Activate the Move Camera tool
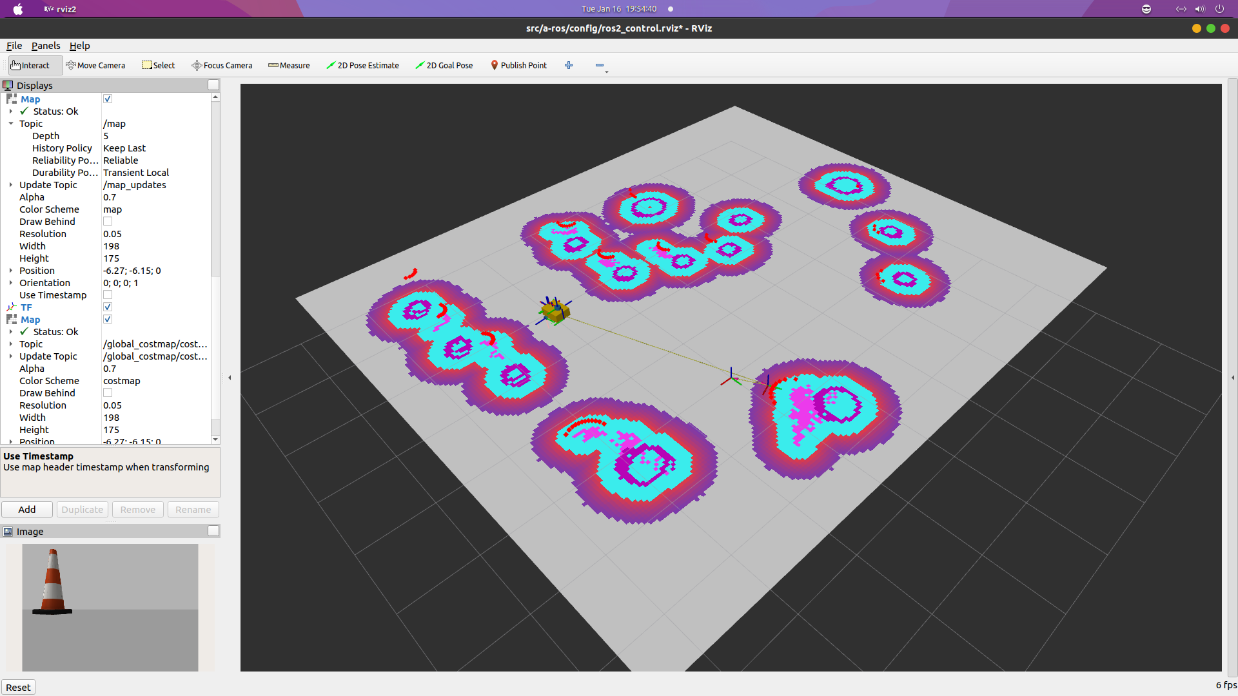 (x=95, y=65)
